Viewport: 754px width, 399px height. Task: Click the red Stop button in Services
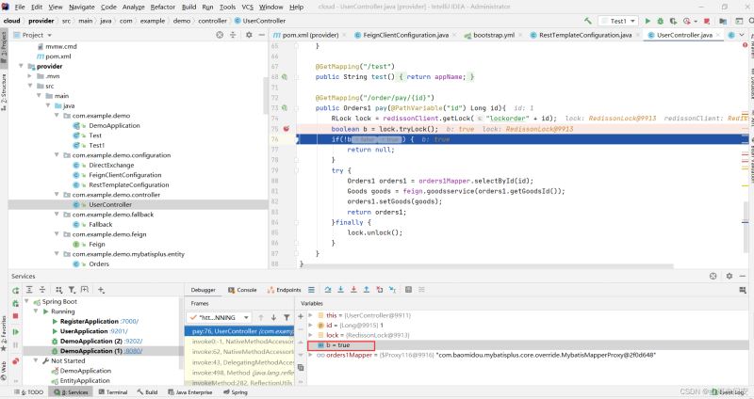pyautogui.click(x=16, y=316)
